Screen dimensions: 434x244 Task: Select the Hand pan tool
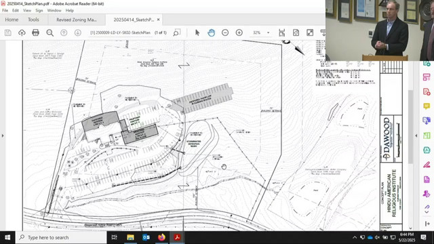[x=211, y=33]
